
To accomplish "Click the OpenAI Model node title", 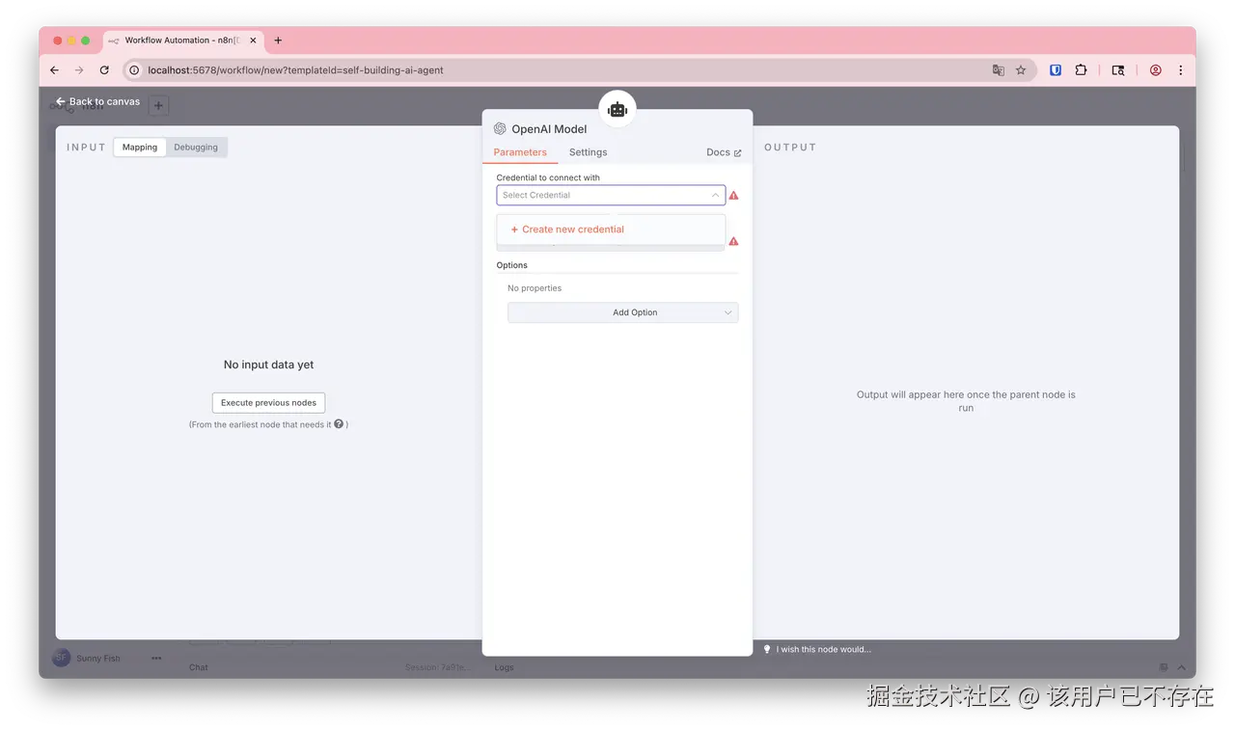I will (549, 129).
